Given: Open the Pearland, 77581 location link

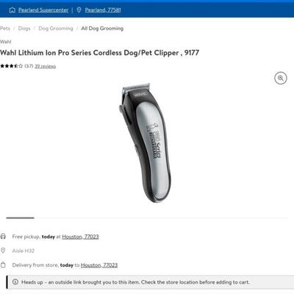Looking at the screenshot, I should coord(103,10).
